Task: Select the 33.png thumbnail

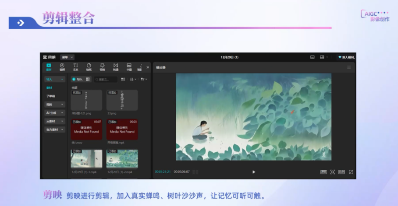Action: (x=122, y=100)
